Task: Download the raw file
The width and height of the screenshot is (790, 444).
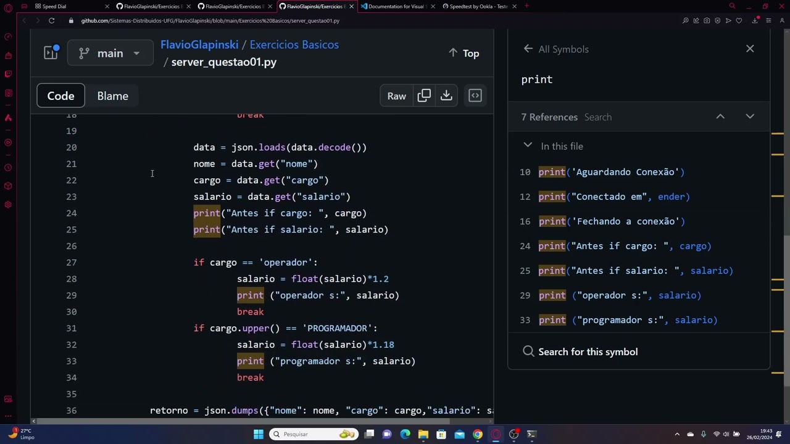Action: point(446,96)
